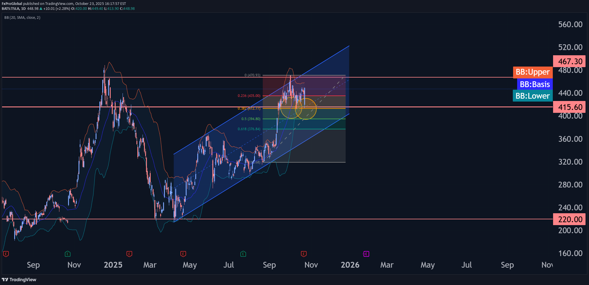Click the 0.236 (435.00) Fibonacci label
589x285 pixels.
pyautogui.click(x=249, y=96)
